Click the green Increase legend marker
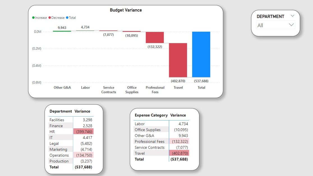 tap(33, 18)
